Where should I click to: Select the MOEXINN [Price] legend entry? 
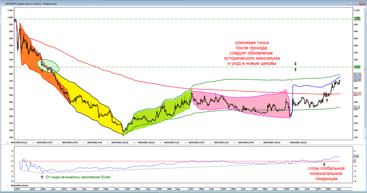pos(19,143)
